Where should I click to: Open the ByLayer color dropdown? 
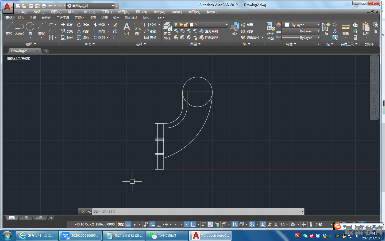301,25
